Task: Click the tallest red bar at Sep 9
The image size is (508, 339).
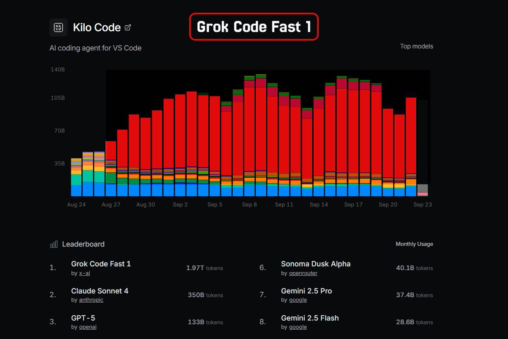Action: pos(261,127)
